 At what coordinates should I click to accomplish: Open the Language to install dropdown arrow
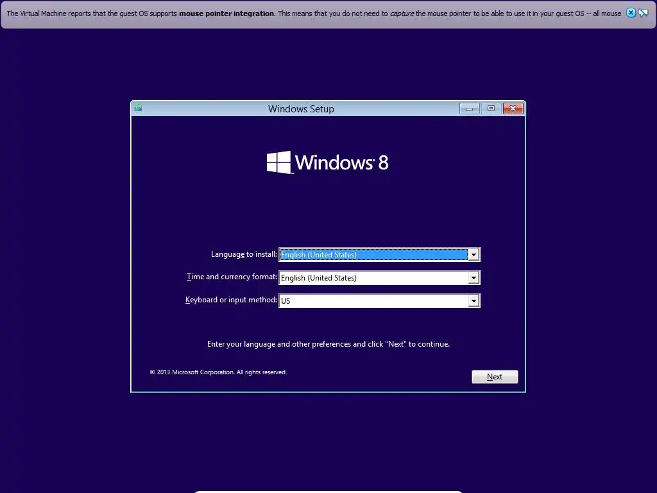474,254
